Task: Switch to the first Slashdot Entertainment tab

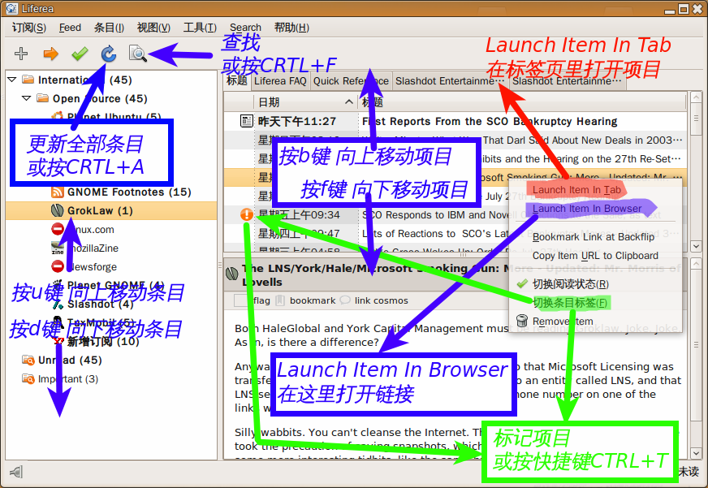Action: (x=450, y=81)
